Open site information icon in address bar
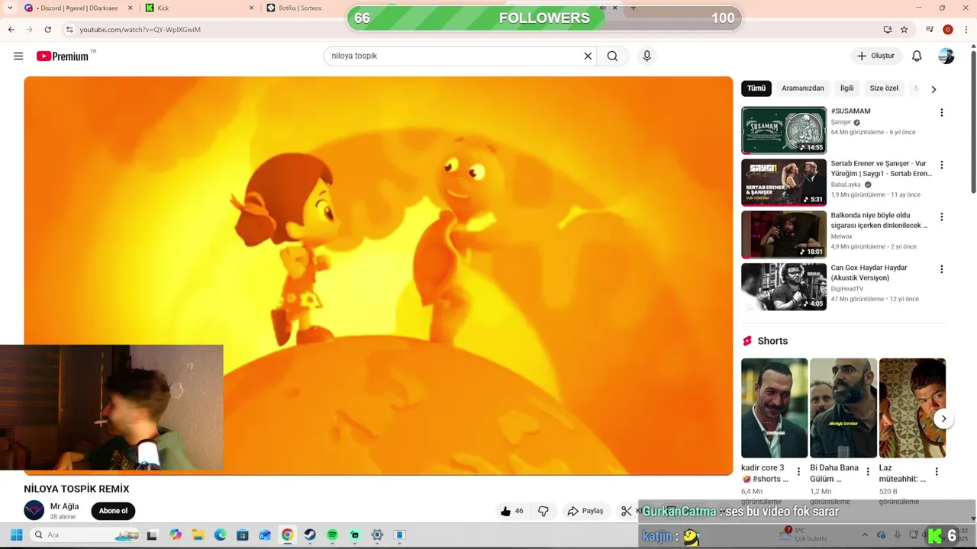977x549 pixels. (x=69, y=29)
